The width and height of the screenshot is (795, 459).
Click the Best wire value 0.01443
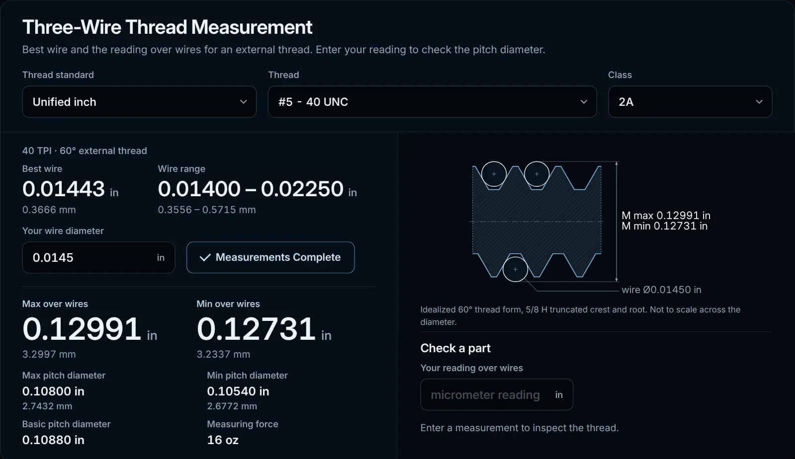coord(64,189)
